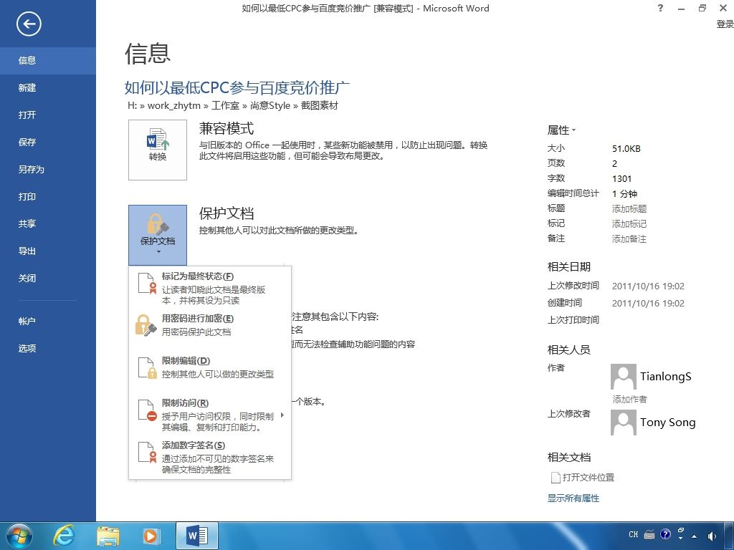The image size is (734, 550).
Task: Click the Tony Song avatar picture
Action: pos(623,423)
